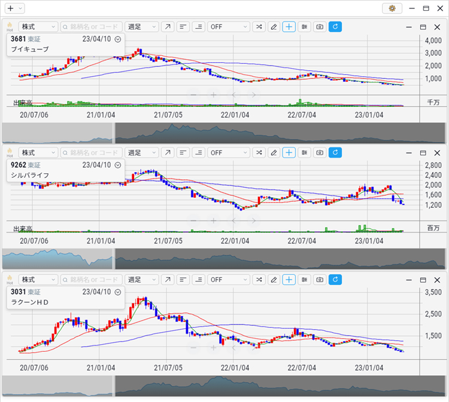Open chart settings sliders icon in top chart
Viewport: 449px width, 402px height.
[305, 27]
